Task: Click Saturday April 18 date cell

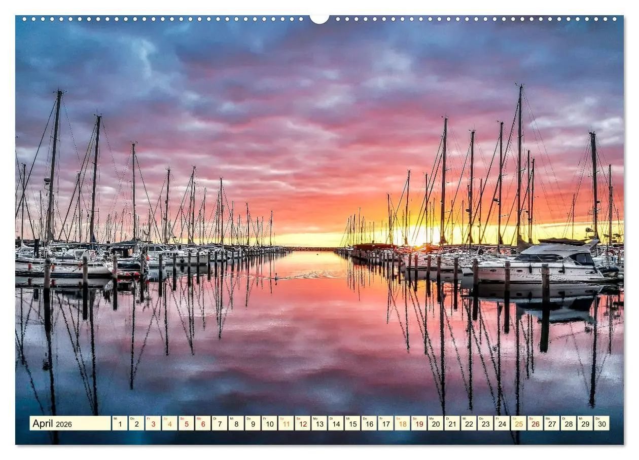Action: click(402, 424)
